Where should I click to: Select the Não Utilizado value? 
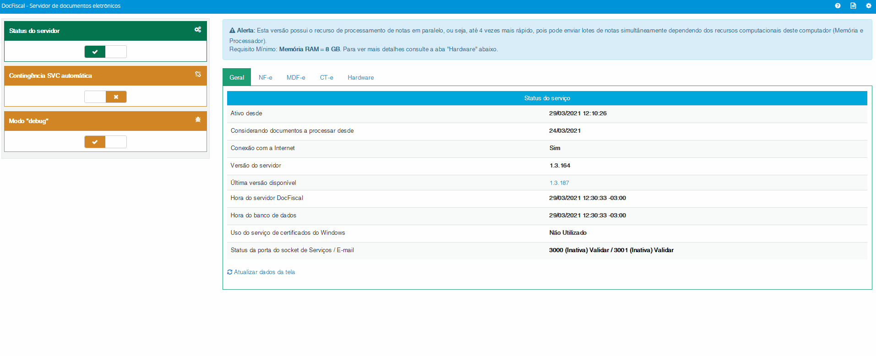click(568, 233)
